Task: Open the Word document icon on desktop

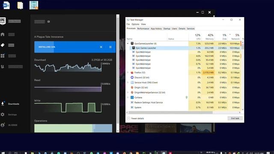Action: (x=6, y=5)
